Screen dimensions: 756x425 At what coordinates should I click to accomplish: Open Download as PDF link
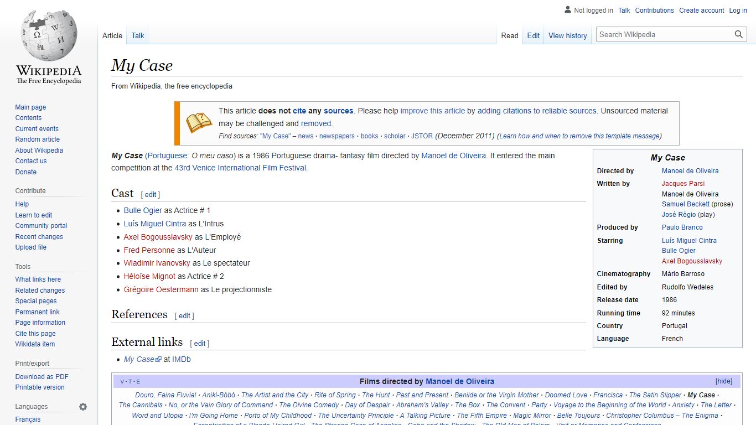pos(42,377)
